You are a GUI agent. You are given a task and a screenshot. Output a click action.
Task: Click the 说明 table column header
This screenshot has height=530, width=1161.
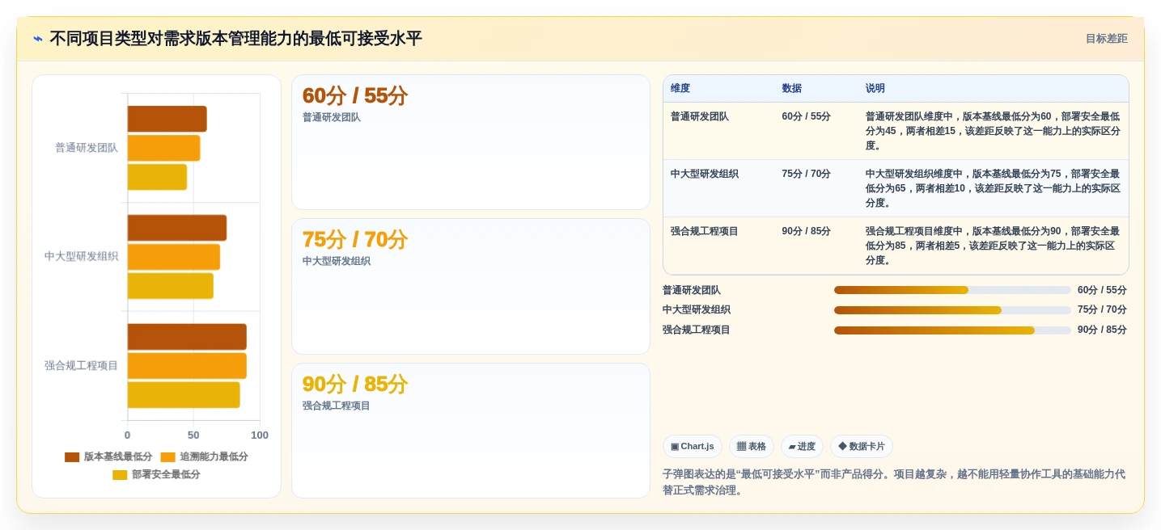875,89
